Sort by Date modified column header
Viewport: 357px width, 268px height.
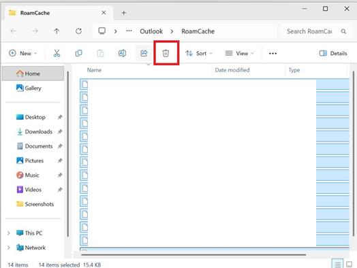(232, 70)
